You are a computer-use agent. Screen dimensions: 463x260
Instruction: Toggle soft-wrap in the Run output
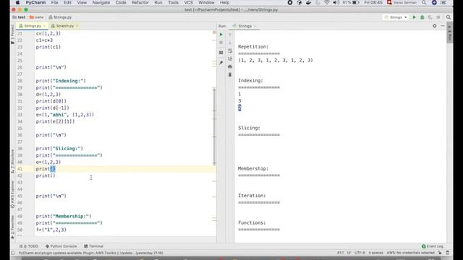[x=230, y=51]
